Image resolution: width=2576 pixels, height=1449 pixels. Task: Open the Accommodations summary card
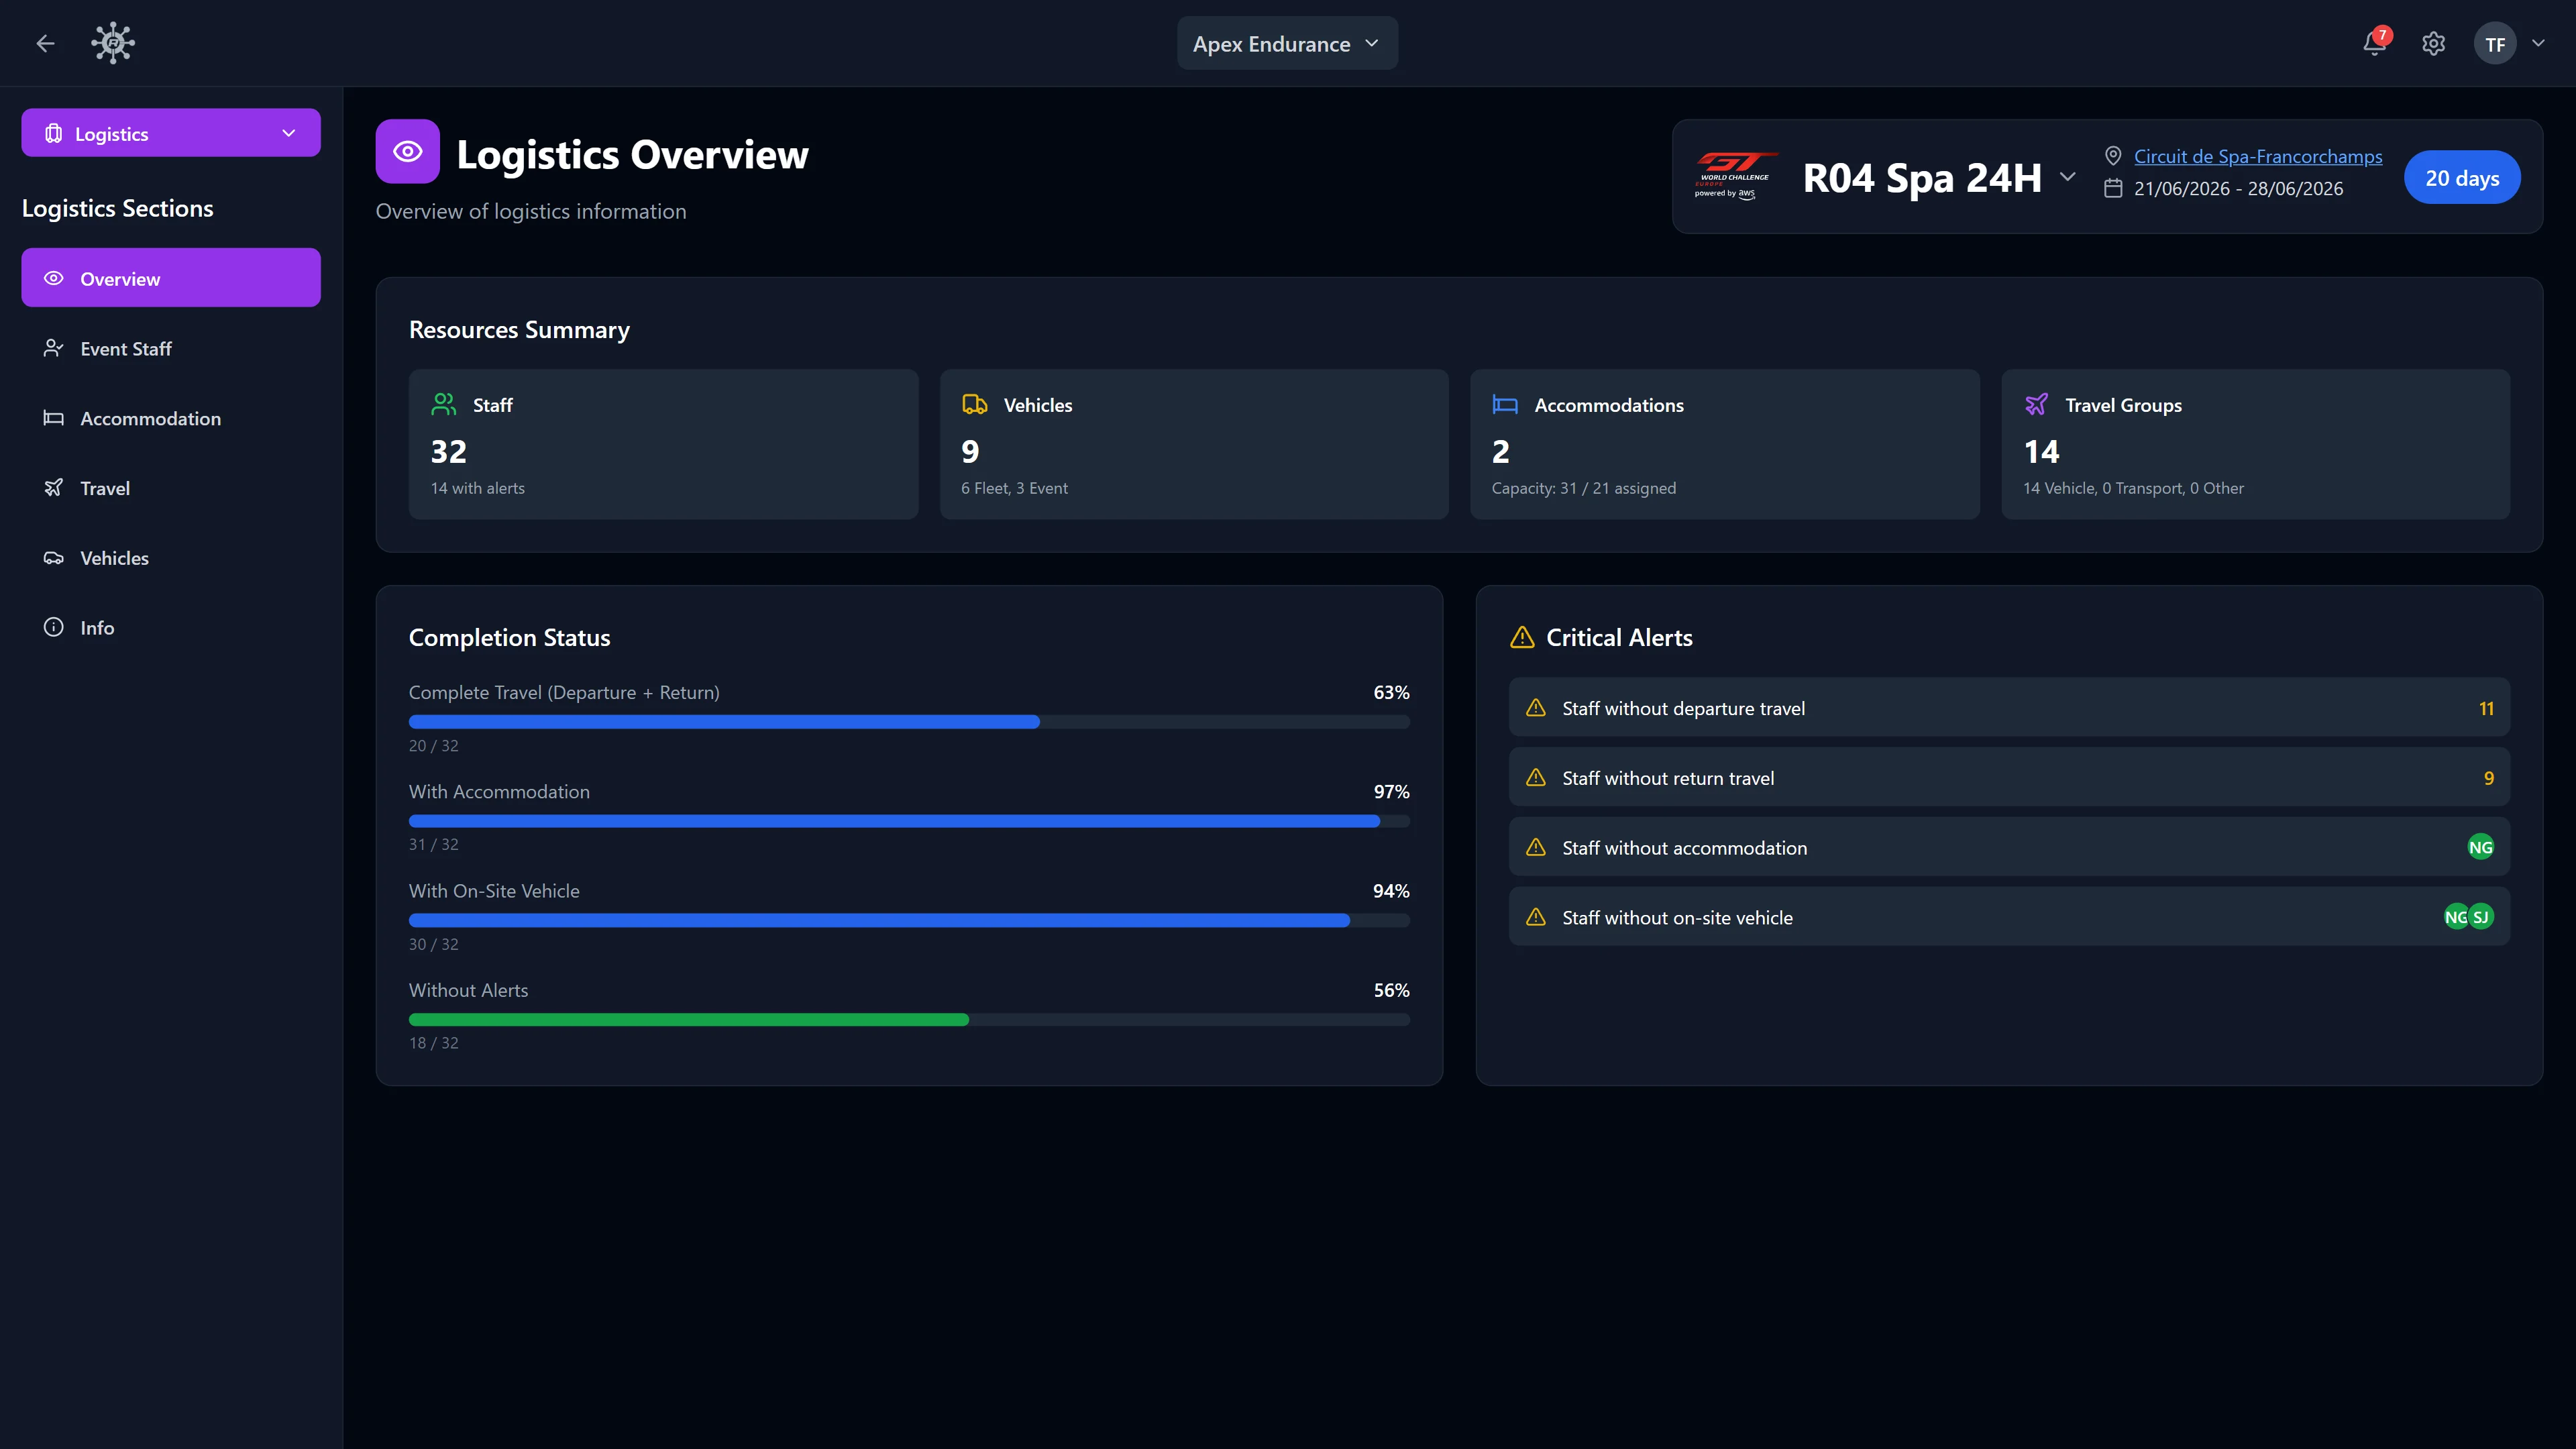click(x=1724, y=444)
